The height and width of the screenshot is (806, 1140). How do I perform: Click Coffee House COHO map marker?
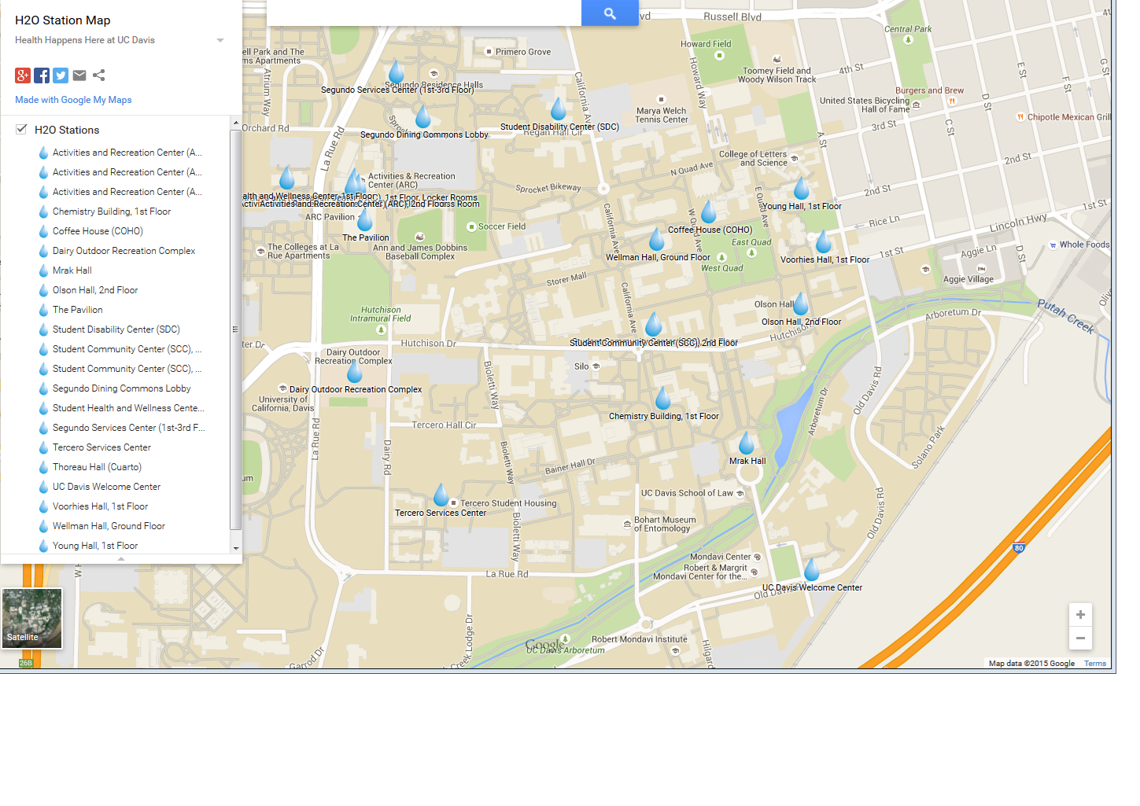(709, 212)
